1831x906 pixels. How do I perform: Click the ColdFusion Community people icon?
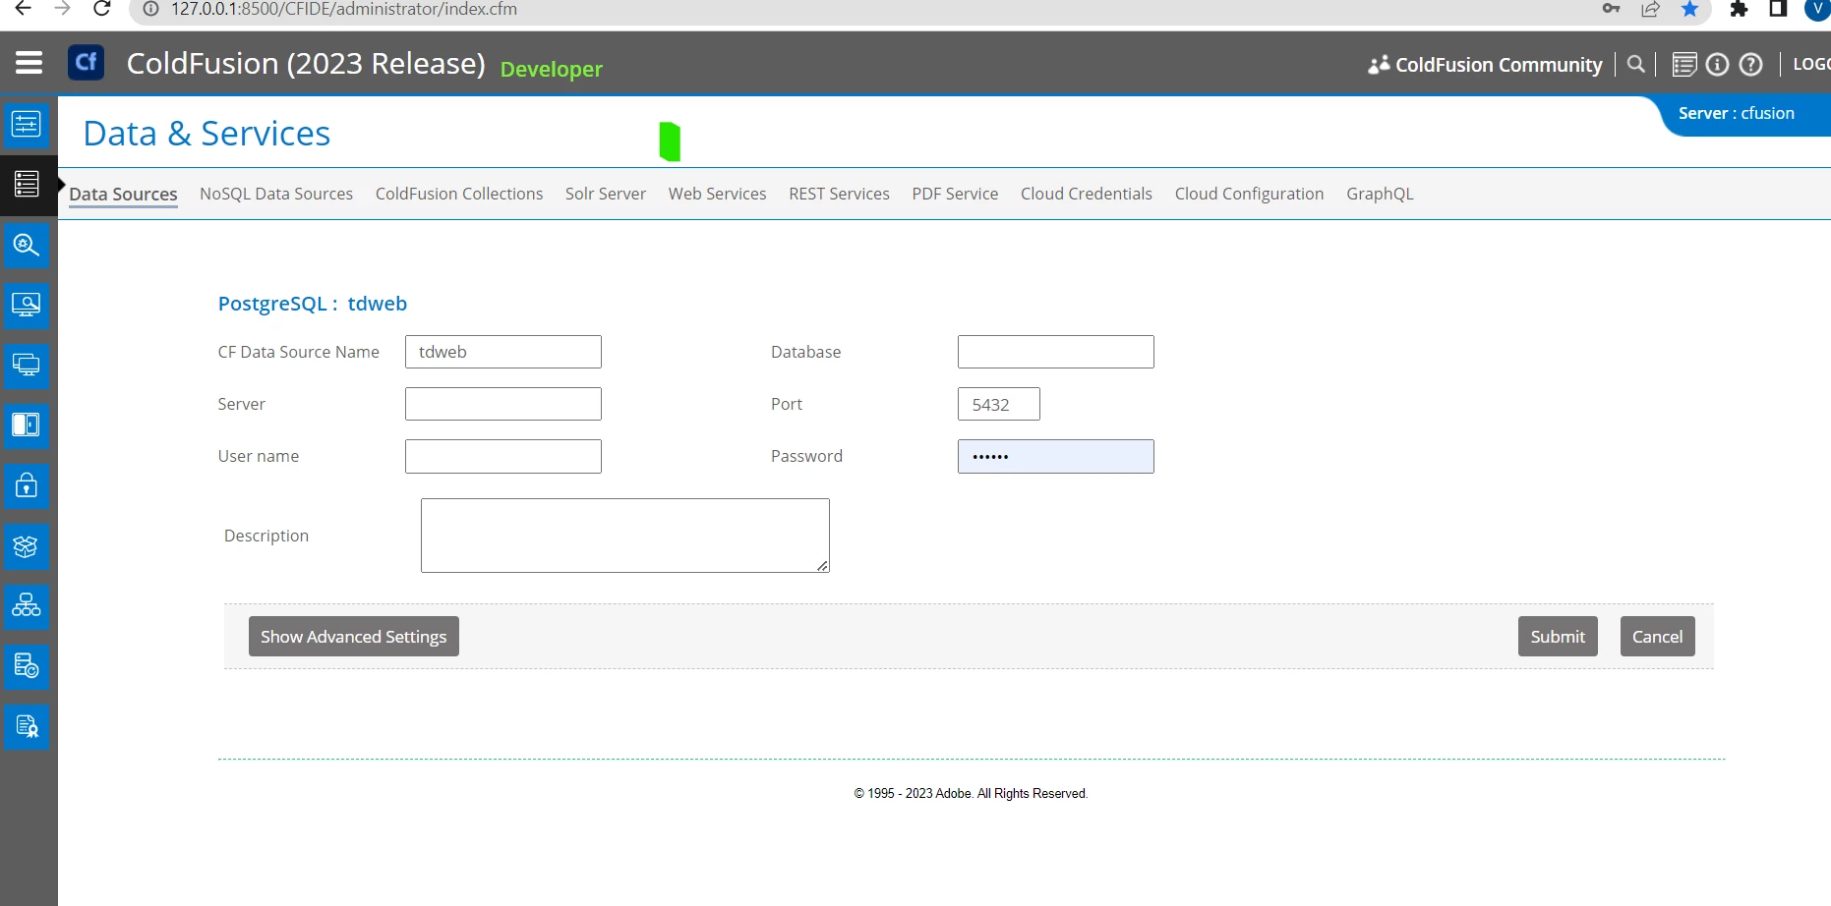pos(1379,65)
